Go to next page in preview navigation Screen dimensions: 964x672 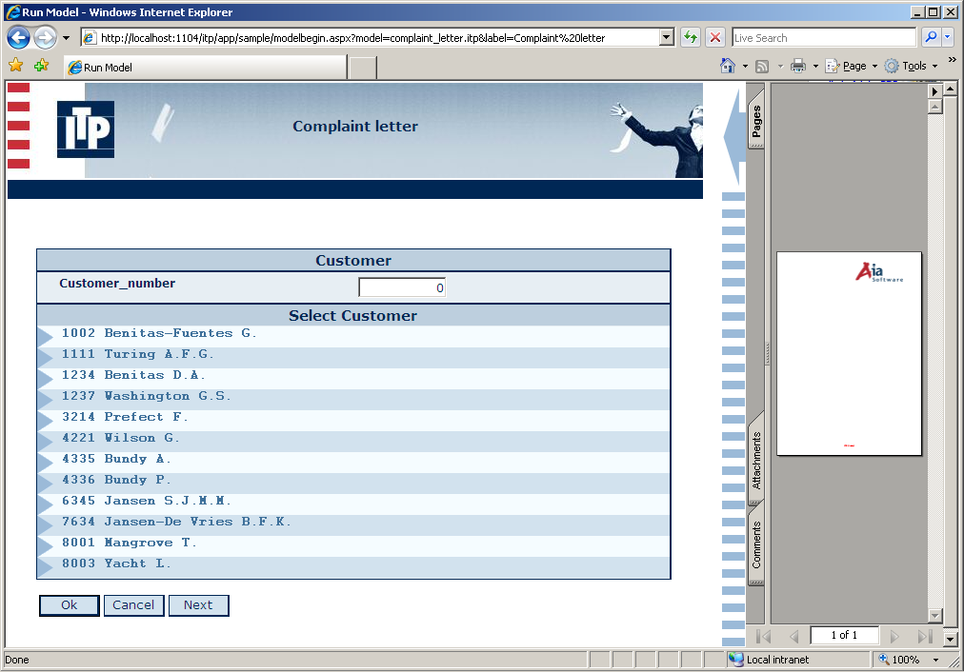894,636
